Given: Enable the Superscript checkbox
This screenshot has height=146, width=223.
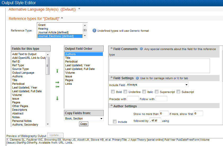Looking at the screenshot, I should [157, 92].
